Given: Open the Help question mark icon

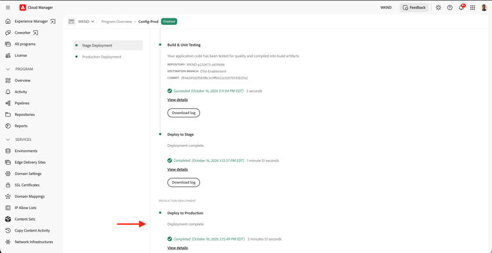Looking at the screenshot, I should [449, 7].
